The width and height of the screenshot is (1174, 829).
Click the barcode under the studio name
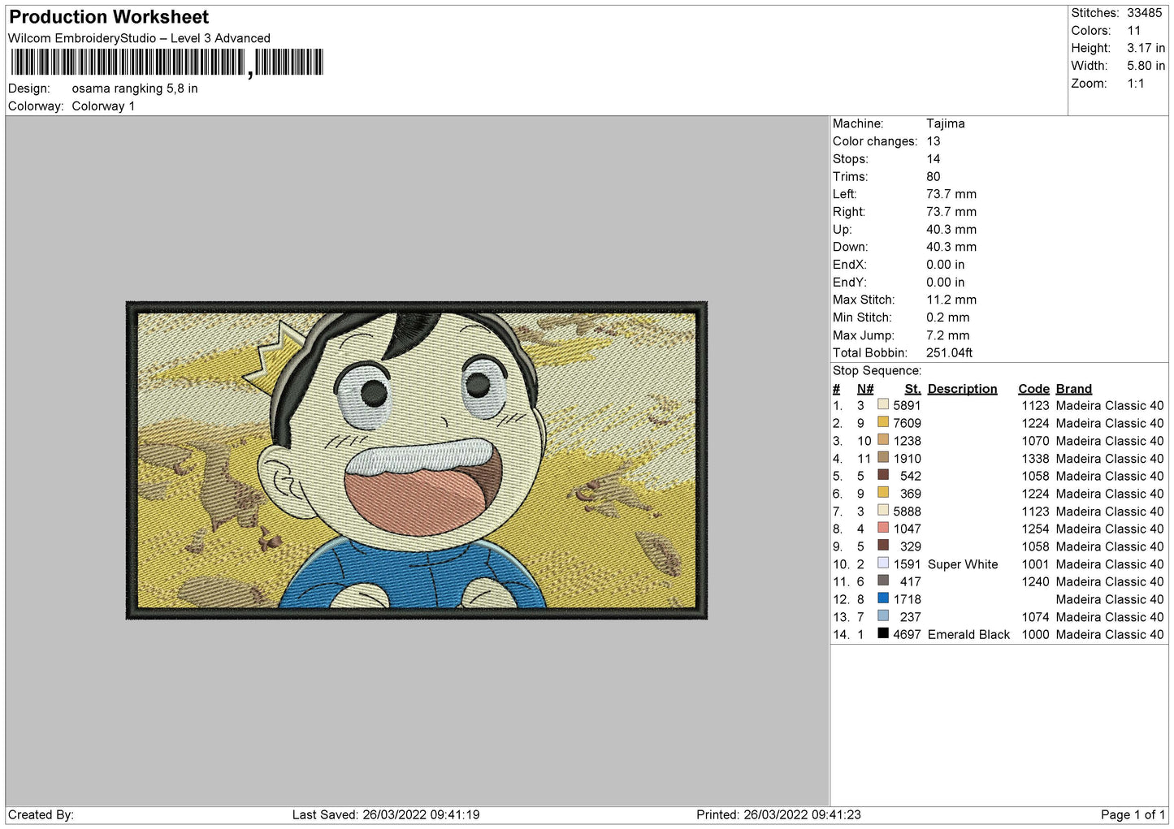pos(167,63)
